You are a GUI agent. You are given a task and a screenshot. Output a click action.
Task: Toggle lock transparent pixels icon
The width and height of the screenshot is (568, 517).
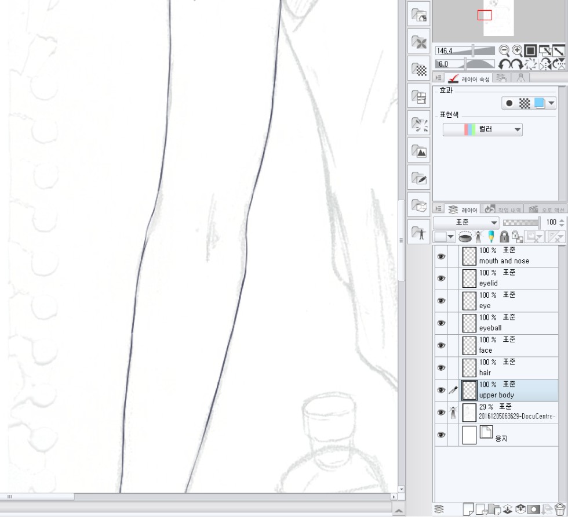tap(517, 237)
